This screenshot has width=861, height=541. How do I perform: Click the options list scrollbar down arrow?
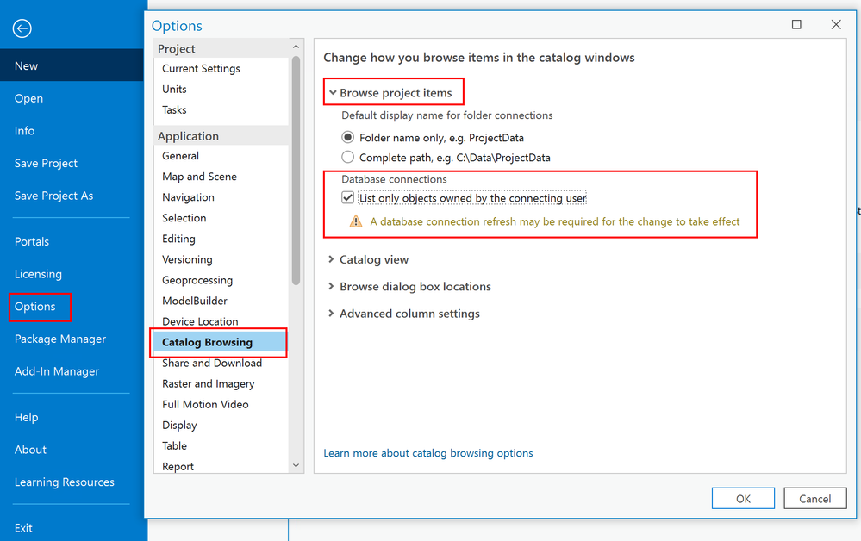point(296,465)
